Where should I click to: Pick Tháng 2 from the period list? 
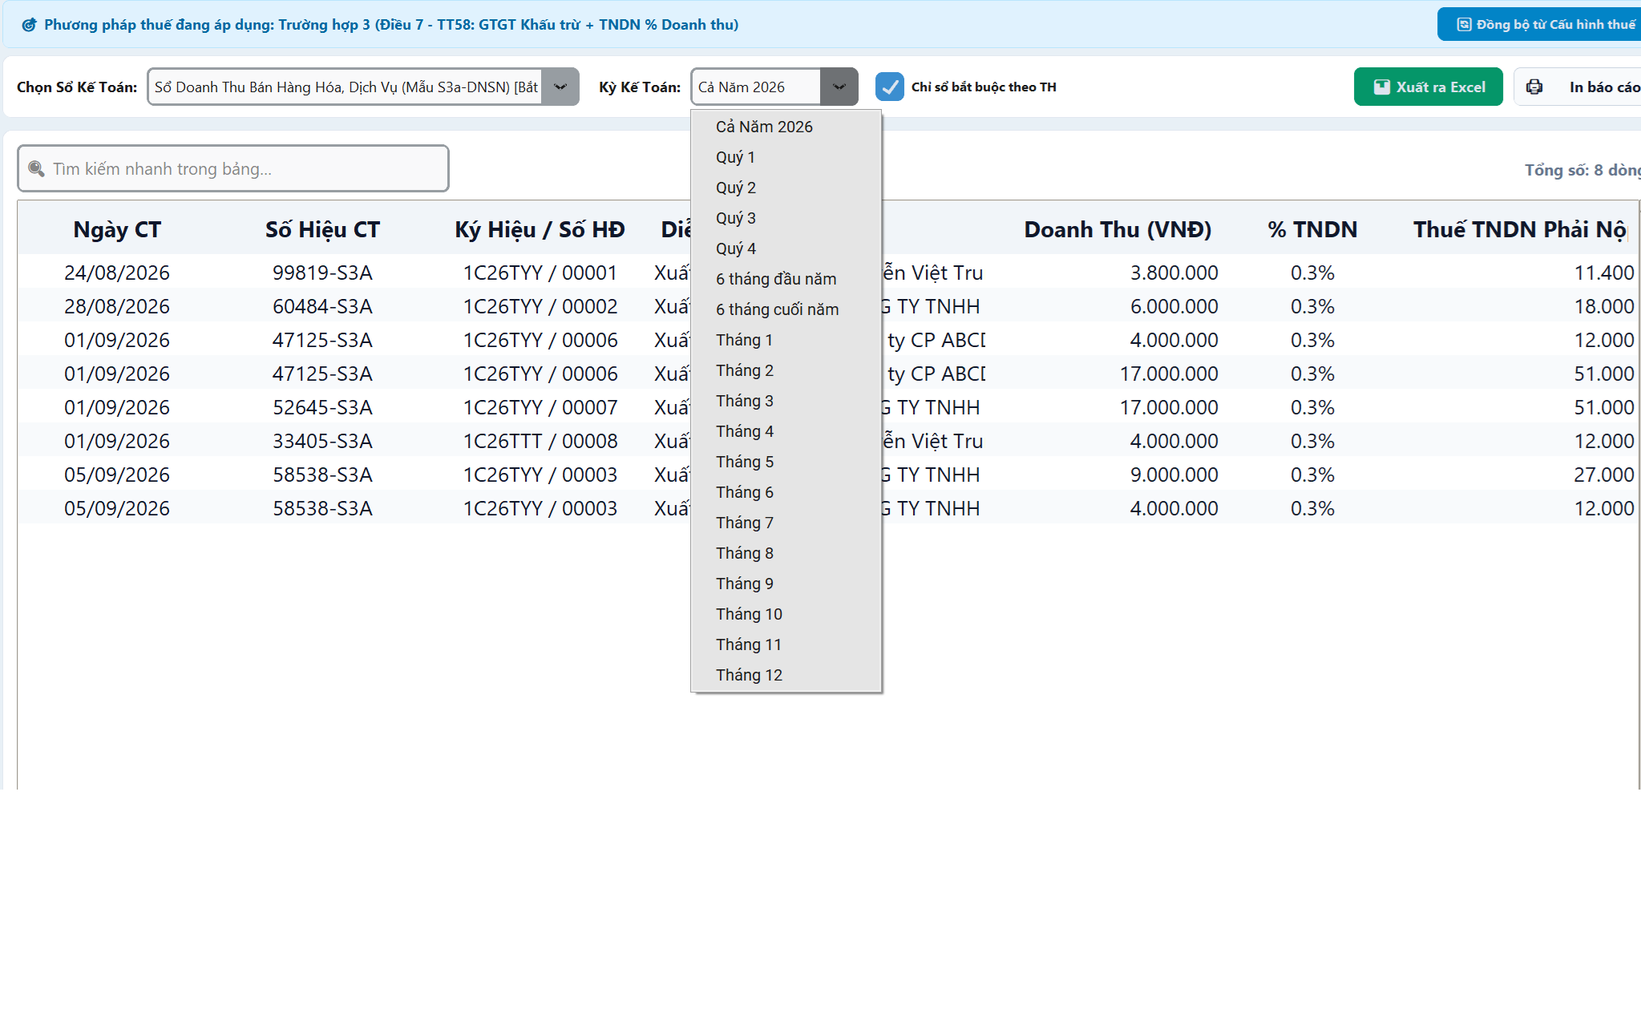pyautogui.click(x=786, y=370)
